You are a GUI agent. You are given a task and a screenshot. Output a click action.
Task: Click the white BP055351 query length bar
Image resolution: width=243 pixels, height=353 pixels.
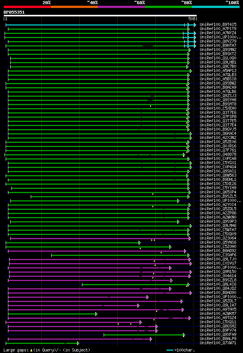(x=100, y=16)
